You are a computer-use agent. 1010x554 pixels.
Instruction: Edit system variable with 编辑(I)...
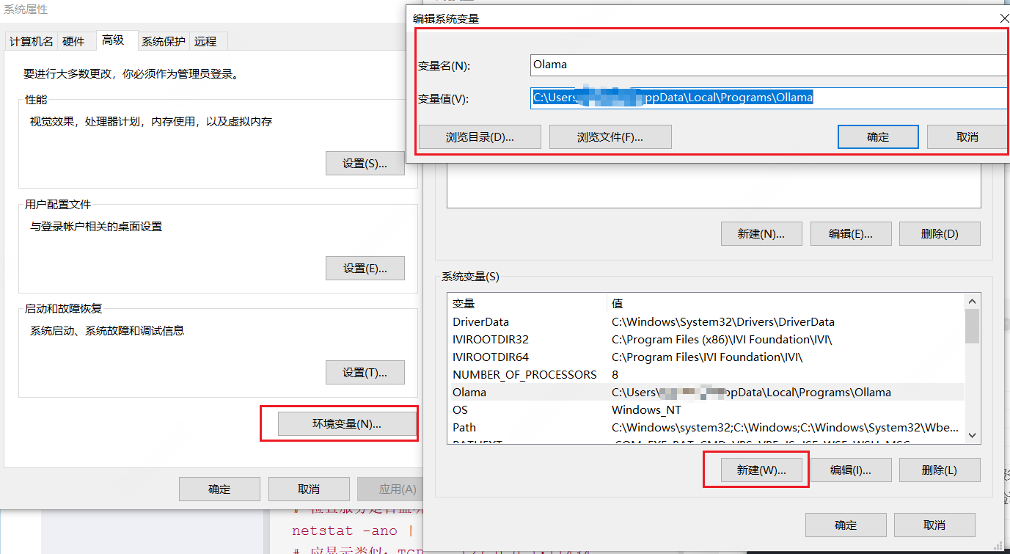point(851,470)
